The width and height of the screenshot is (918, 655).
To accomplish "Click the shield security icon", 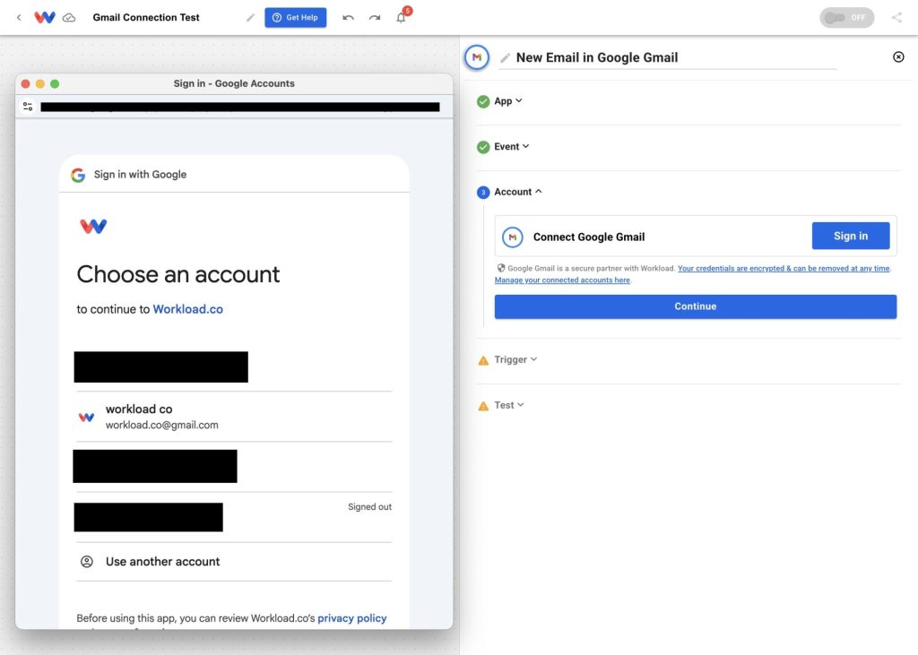I will pyautogui.click(x=501, y=268).
